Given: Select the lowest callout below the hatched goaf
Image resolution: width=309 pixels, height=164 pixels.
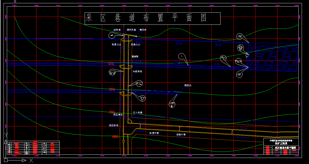Looking at the screenshot, I should 240,74.
